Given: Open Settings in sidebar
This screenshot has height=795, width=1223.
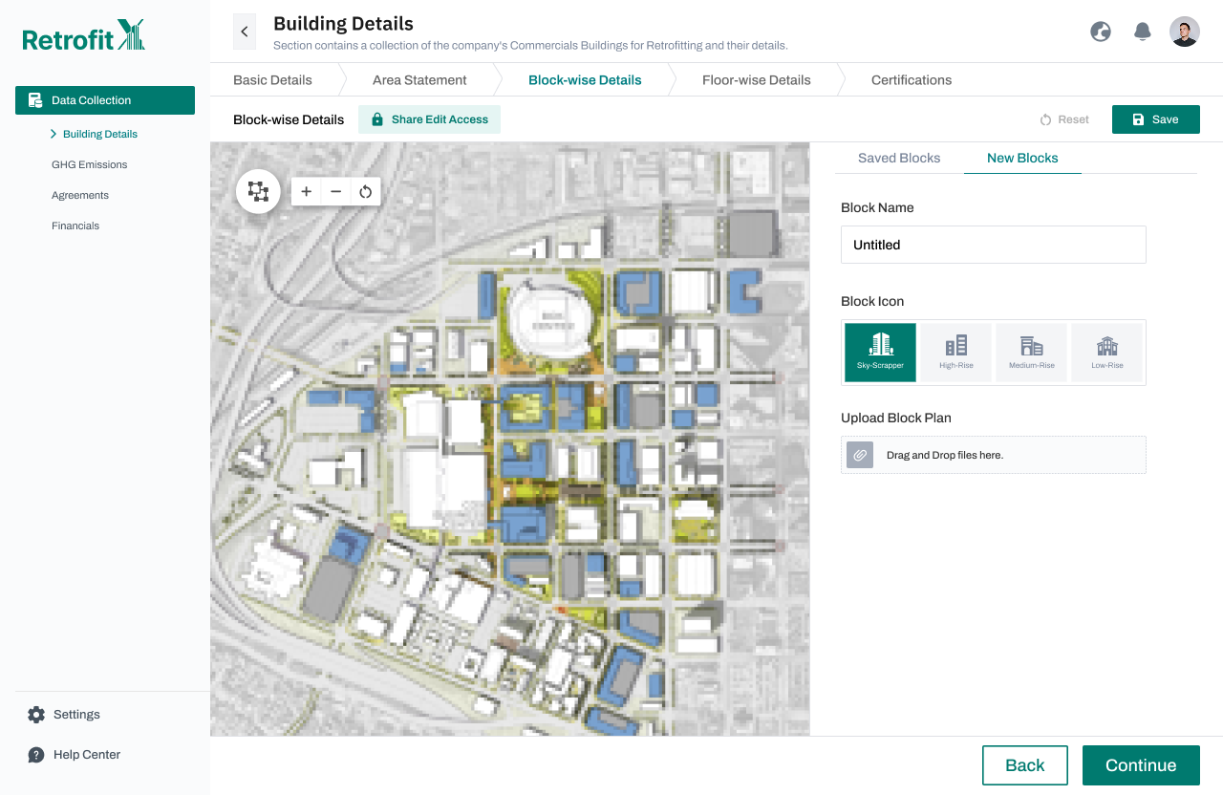Looking at the screenshot, I should [76, 715].
